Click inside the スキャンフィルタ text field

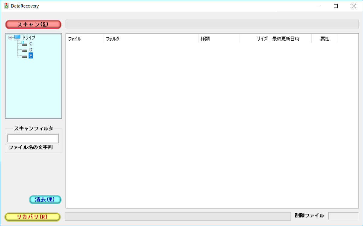click(33, 138)
